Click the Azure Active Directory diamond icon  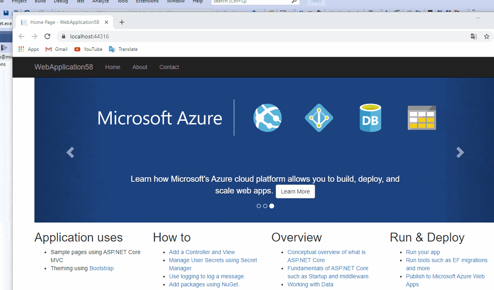(x=319, y=118)
